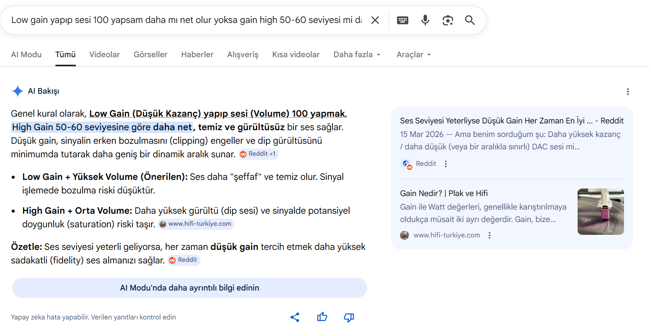Click the AI Bakışı sparkle icon
The width and height of the screenshot is (650, 327).
(17, 91)
